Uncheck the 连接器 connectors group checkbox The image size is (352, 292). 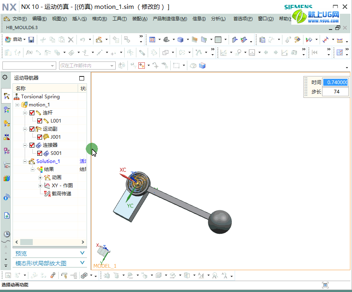point(32,145)
